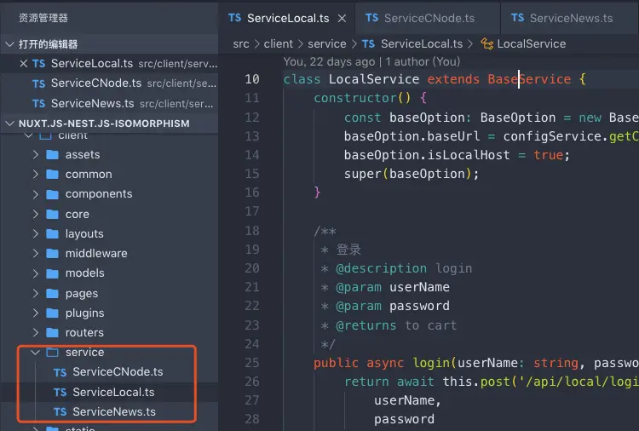Image resolution: width=639 pixels, height=431 pixels.
Task: Click 'login' method name on line 25
Action: [431, 363]
